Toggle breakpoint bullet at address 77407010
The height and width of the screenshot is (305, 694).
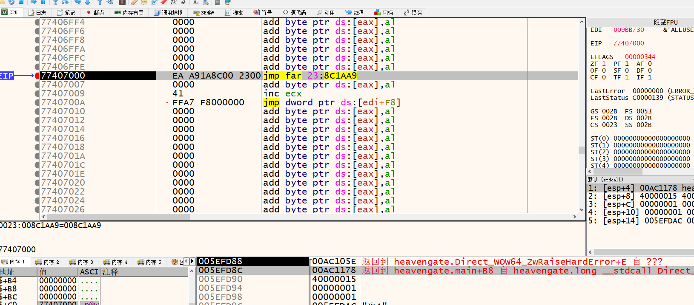click(37, 111)
